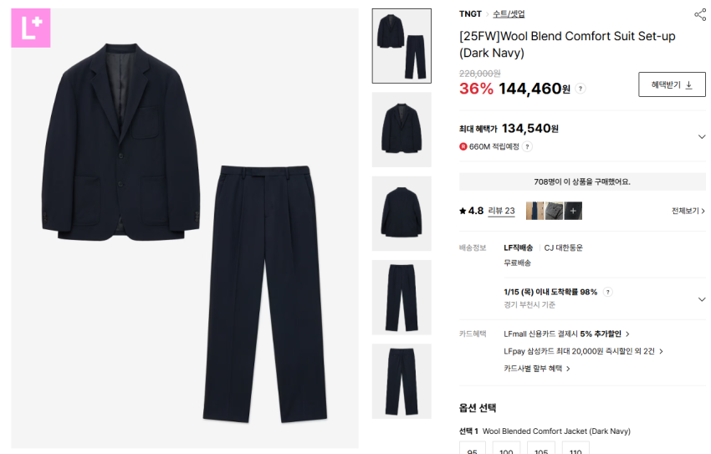Expand the 최대 혜택가 details chevron
The height and width of the screenshot is (454, 711).
[702, 137]
